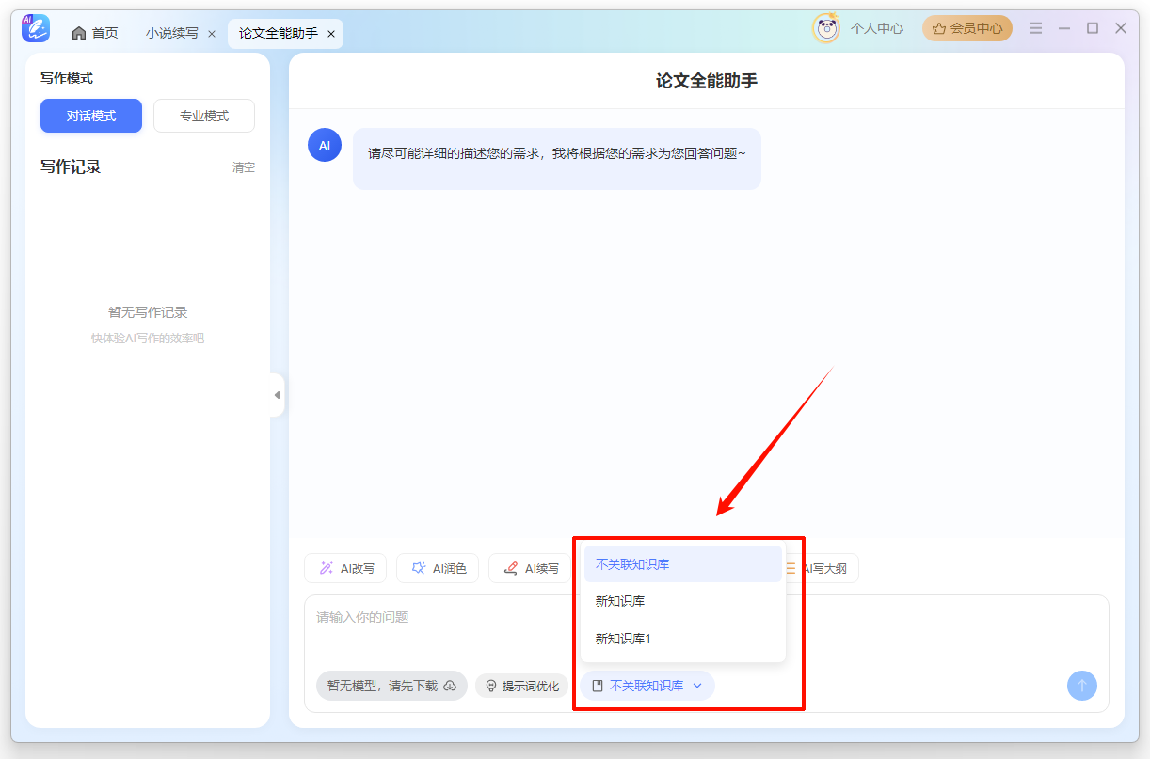The height and width of the screenshot is (759, 1150).
Task: Enable 专业模式 writing mode
Action: 203,115
